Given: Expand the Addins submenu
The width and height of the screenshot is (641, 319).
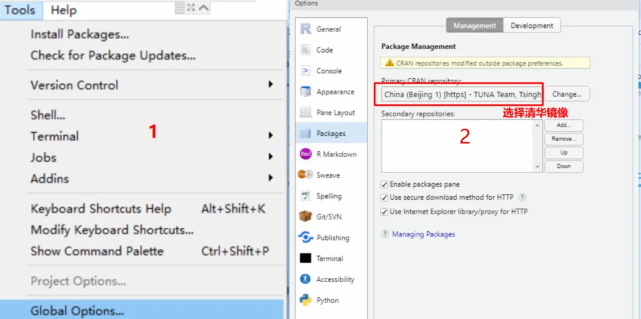Looking at the screenshot, I should (271, 178).
